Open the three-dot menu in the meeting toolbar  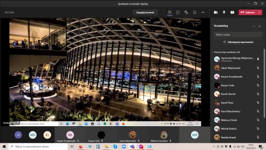[x=203, y=12]
